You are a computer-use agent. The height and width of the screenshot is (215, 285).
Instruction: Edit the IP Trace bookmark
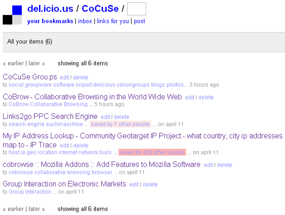point(65,145)
